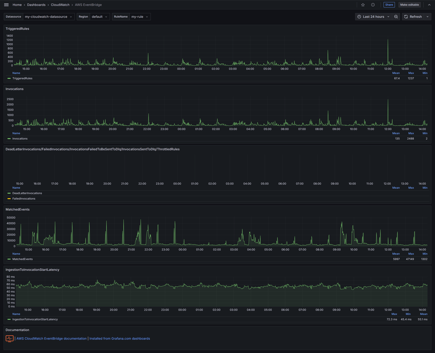Navigate to CloudWatch breadcrumb folder
The image size is (435, 353).
pyautogui.click(x=60, y=5)
